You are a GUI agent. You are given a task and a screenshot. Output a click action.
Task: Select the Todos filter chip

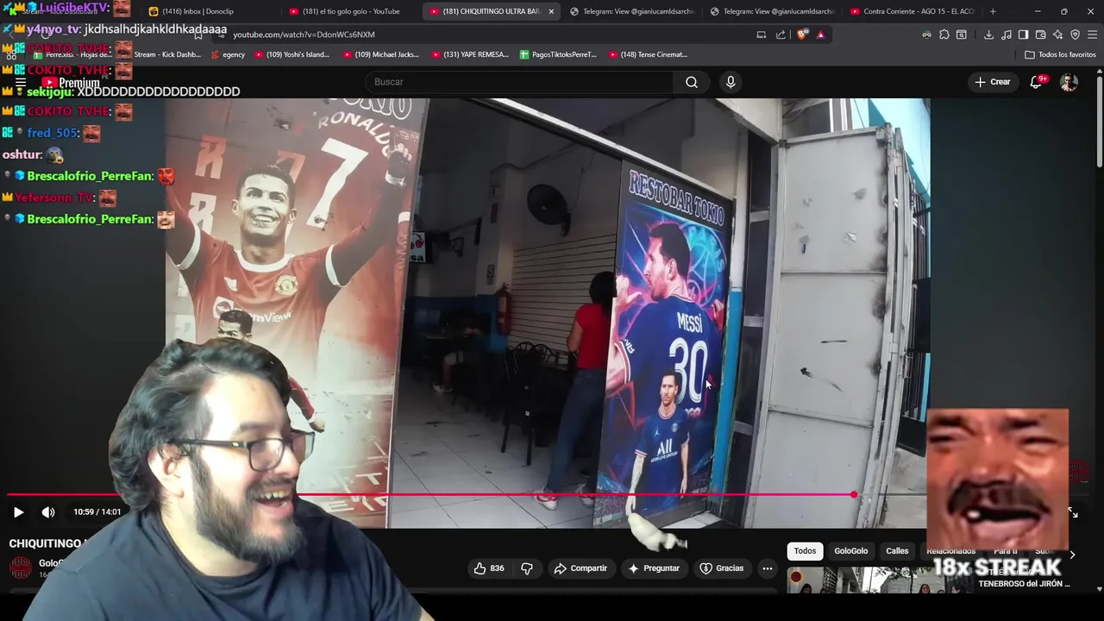pos(805,551)
